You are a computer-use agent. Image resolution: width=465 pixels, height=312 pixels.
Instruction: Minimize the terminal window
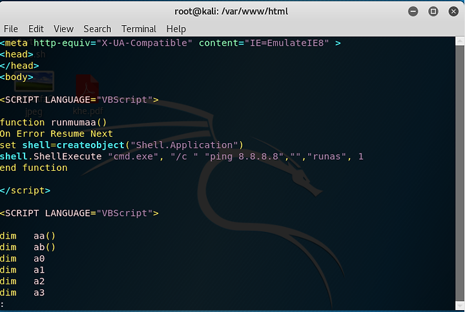point(413,12)
